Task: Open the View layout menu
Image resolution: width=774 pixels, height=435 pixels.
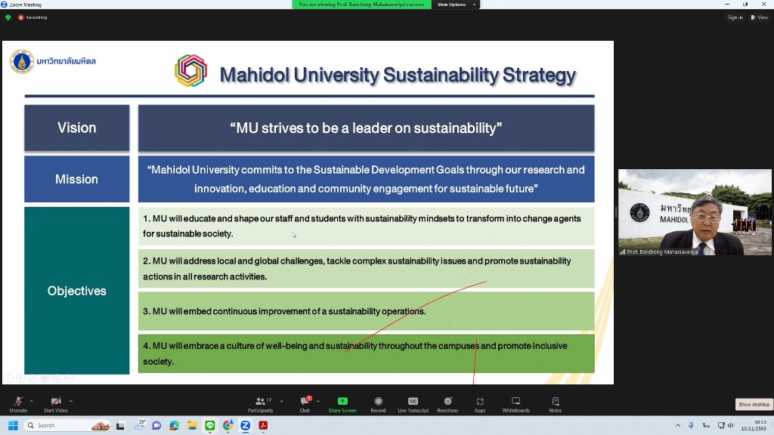Action: click(759, 17)
